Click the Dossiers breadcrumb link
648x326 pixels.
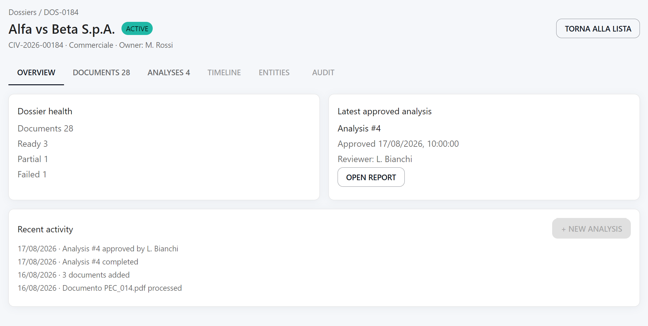point(22,12)
